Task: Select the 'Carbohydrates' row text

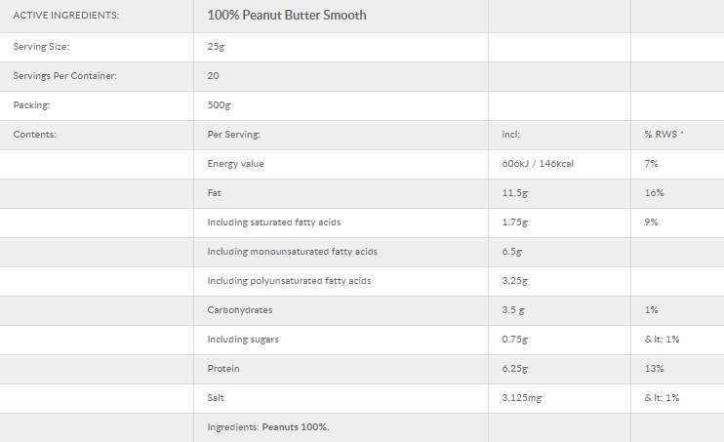Action: click(x=239, y=310)
